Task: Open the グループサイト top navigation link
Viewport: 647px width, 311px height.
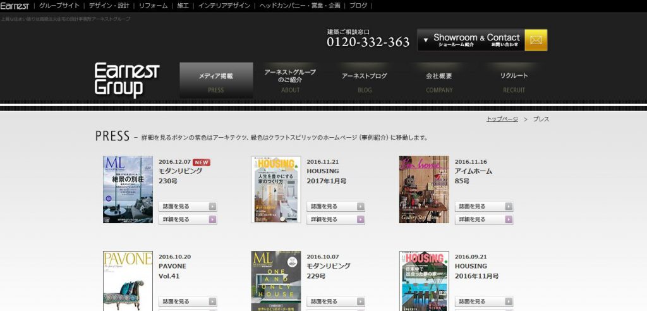Action: point(59,6)
